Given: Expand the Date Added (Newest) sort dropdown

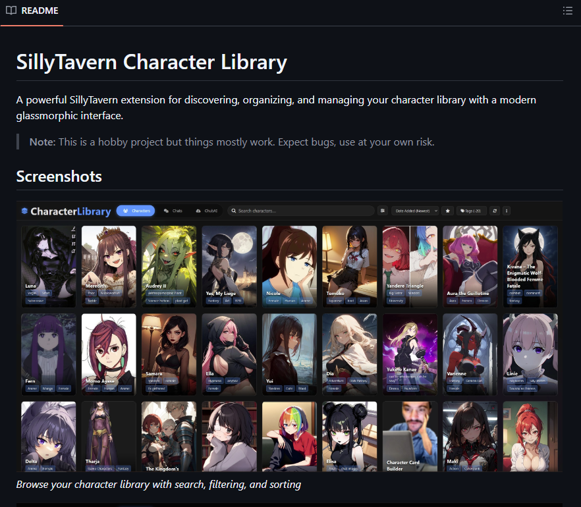Looking at the screenshot, I should click(x=415, y=211).
